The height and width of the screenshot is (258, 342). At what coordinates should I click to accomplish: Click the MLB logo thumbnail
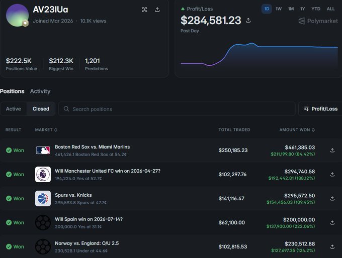tap(43, 150)
